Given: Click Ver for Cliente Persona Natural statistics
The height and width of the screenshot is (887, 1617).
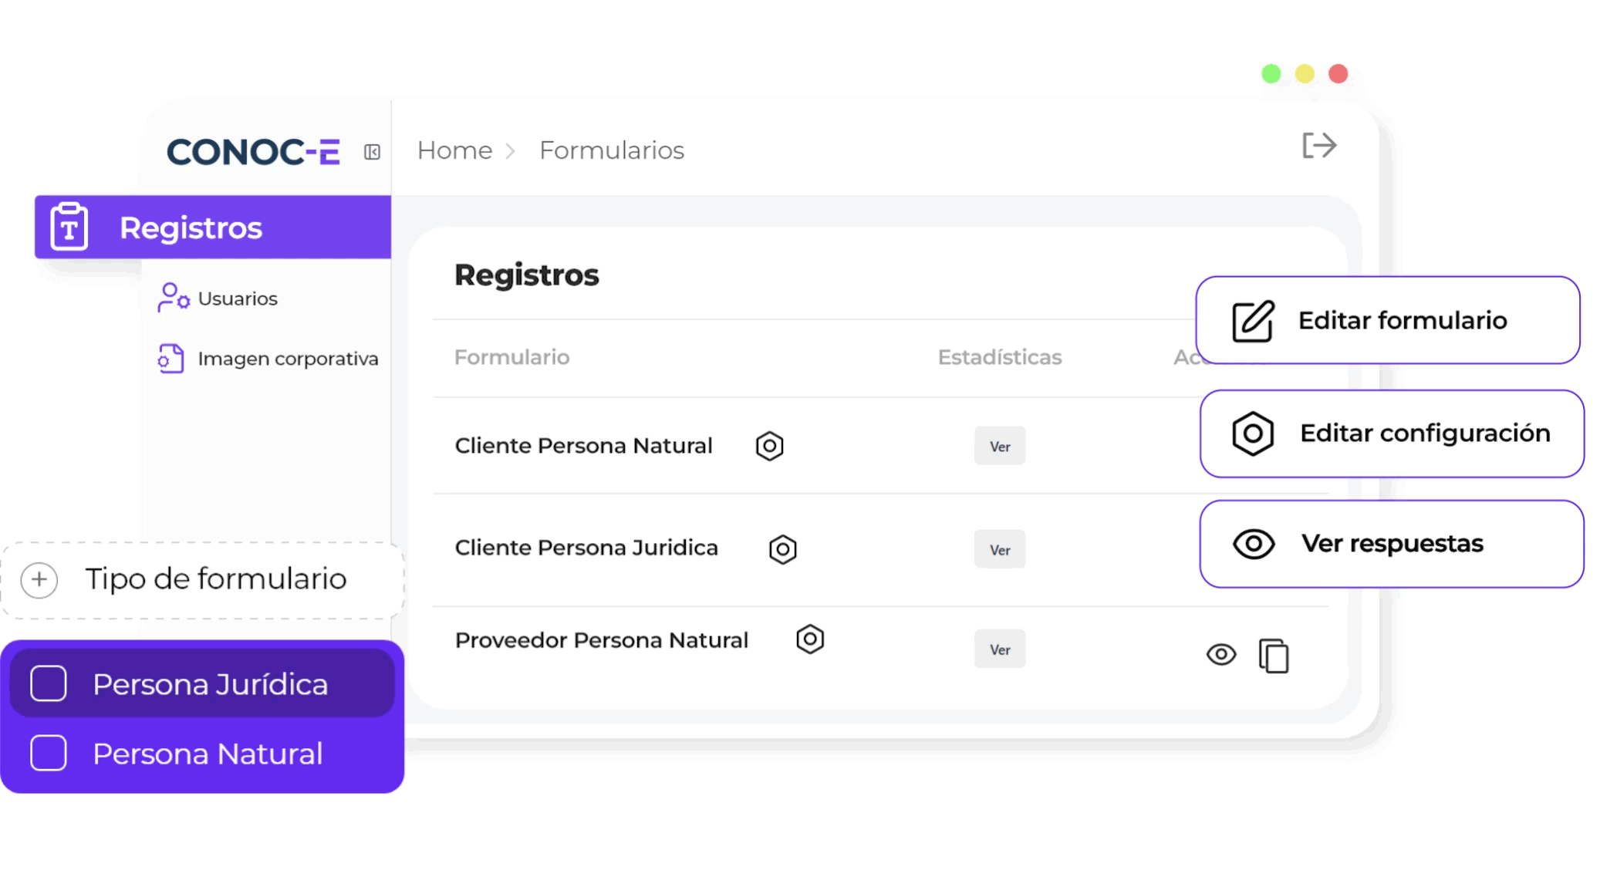Looking at the screenshot, I should (999, 445).
